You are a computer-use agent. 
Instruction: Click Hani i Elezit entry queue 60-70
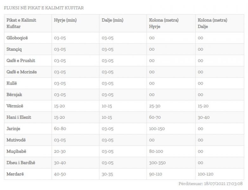pos(155,117)
